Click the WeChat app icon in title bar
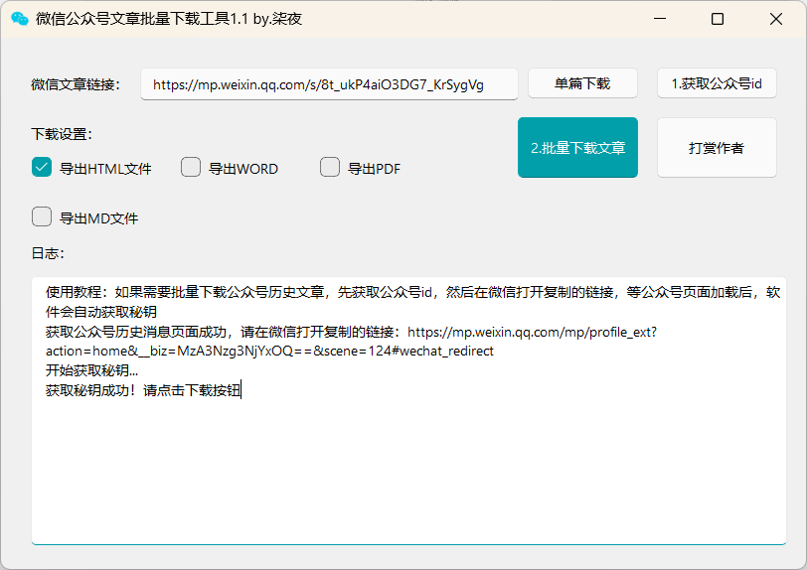Viewport: 807px width, 570px height. click(x=20, y=19)
